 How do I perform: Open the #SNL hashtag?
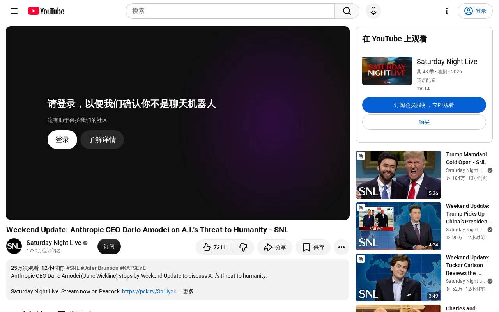coord(73,268)
